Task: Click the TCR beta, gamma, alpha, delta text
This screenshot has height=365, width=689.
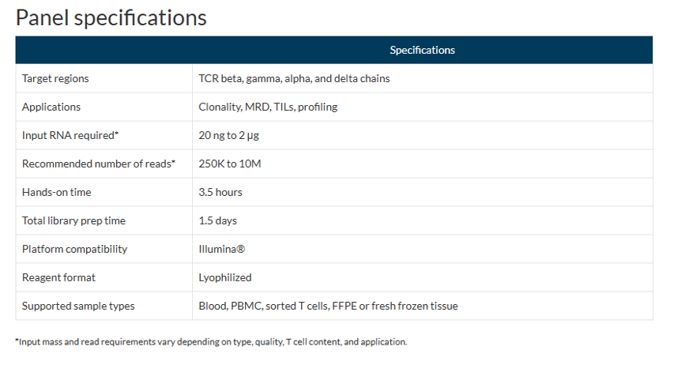Action: 294,78
